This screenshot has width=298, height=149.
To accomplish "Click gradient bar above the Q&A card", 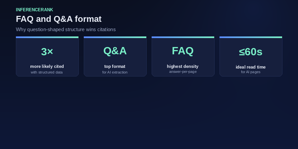I will 115,37.
